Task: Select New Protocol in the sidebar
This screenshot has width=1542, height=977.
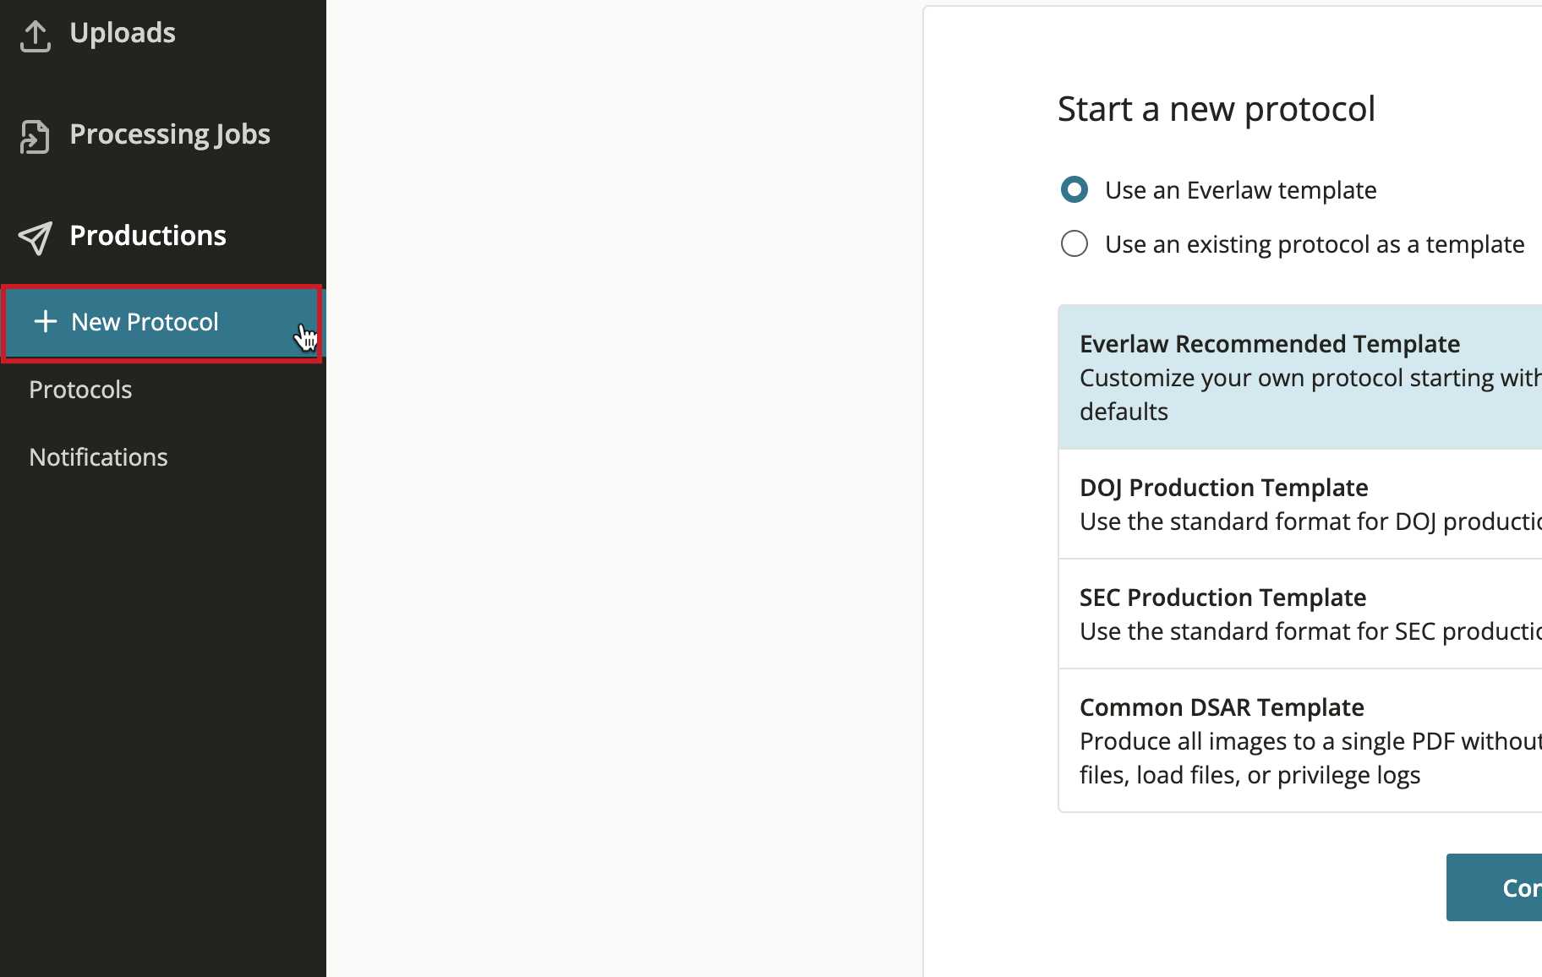Action: point(162,324)
